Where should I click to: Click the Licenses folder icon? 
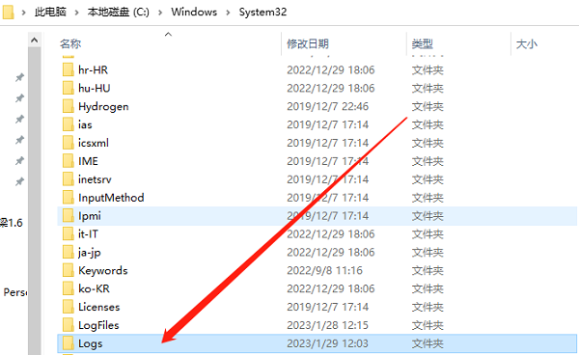point(68,307)
